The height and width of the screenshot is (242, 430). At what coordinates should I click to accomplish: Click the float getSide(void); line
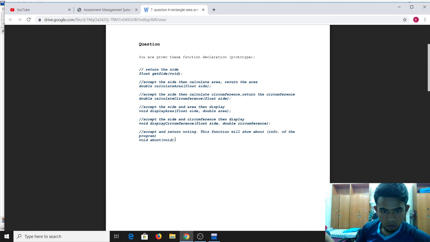point(161,74)
